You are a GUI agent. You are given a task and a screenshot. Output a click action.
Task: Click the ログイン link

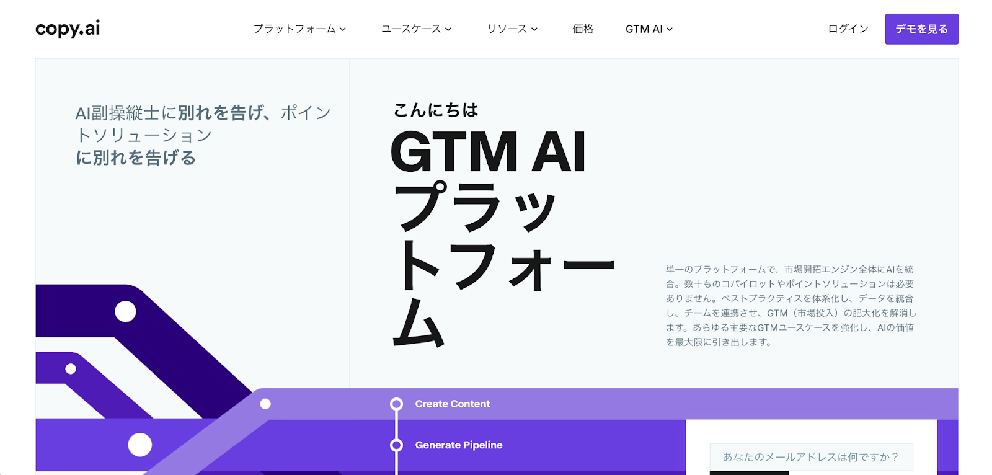click(x=848, y=29)
